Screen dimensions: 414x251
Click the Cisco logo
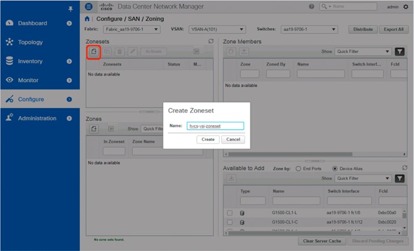(x=106, y=6)
